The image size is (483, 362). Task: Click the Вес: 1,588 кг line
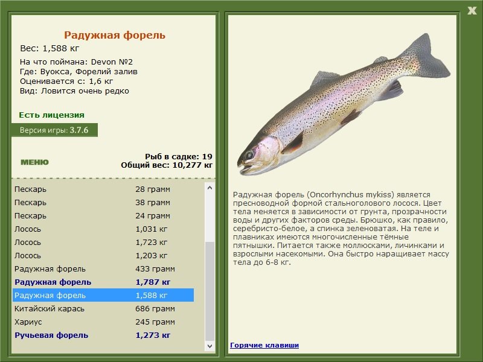click(x=50, y=48)
